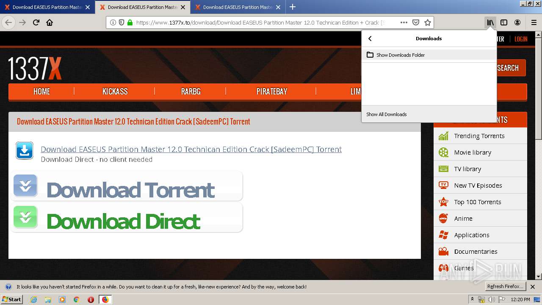This screenshot has width=542, height=305.
Task: Close the active second tab
Action: (183, 7)
